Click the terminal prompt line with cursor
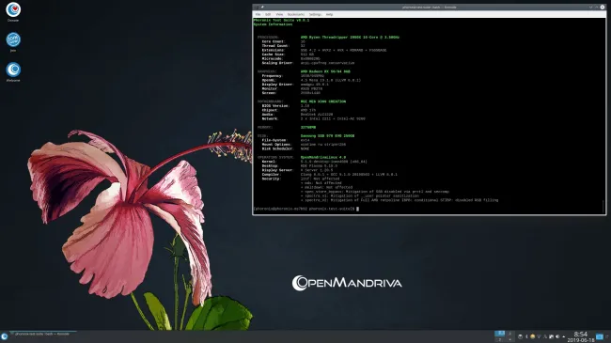The height and width of the screenshot is (343, 611). [x=306, y=209]
